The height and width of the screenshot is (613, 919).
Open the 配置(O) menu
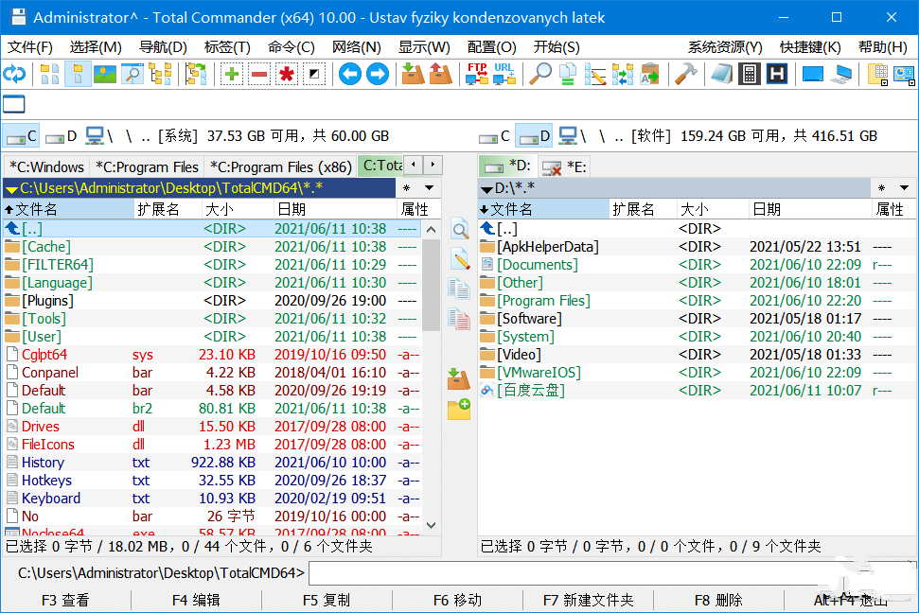(491, 46)
